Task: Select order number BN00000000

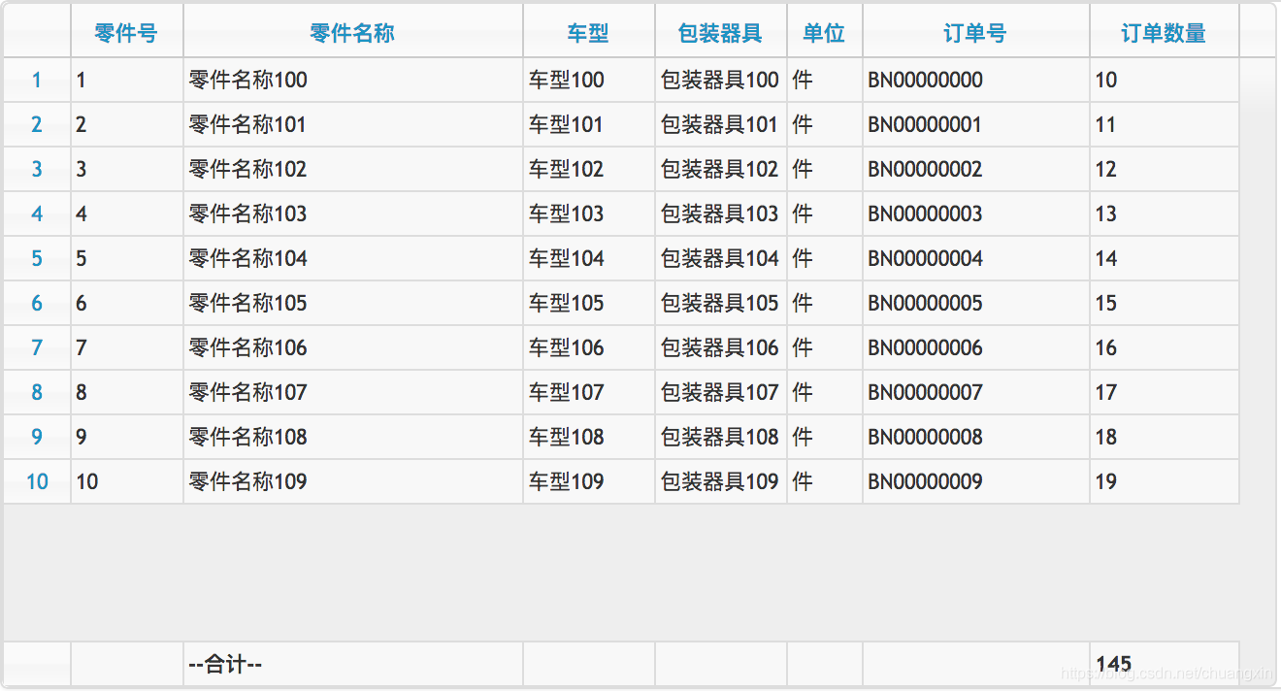Action: 976,80
